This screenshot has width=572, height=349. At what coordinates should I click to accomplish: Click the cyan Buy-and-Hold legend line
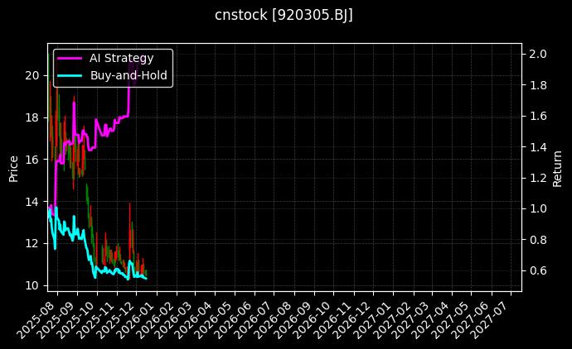tap(70, 76)
